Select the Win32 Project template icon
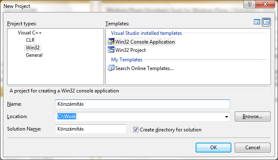278x160 pixels. coord(111,50)
